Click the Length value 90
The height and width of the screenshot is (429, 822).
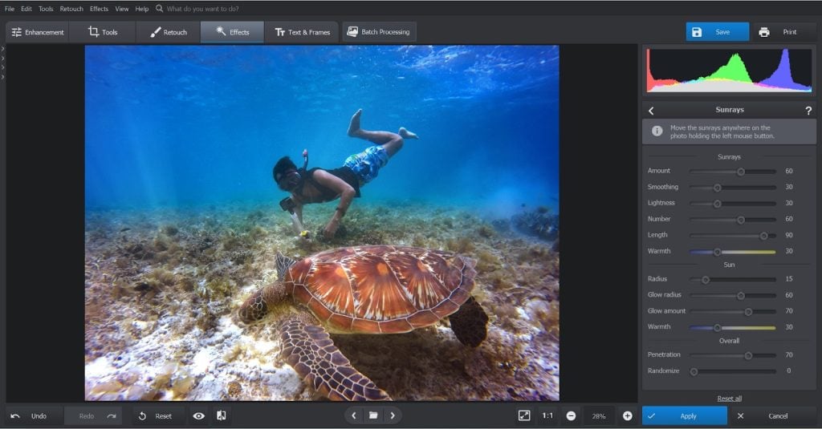click(x=788, y=236)
